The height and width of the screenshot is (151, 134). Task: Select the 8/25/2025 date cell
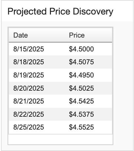coord(29,127)
